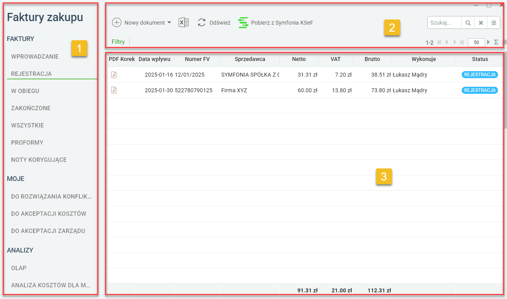Sort by the Korek column header
This screenshot has width=507, height=299.
pos(127,59)
